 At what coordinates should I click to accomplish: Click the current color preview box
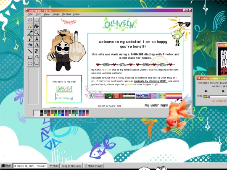click(37, 113)
